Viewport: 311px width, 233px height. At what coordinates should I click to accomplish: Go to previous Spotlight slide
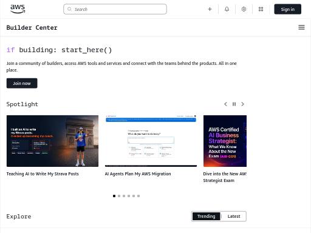point(225,104)
